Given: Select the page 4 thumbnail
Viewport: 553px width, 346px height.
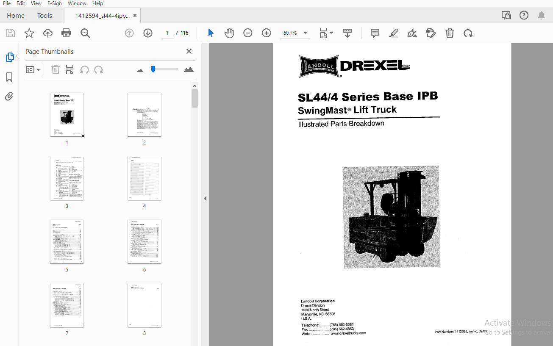Looking at the screenshot, I should (145, 178).
